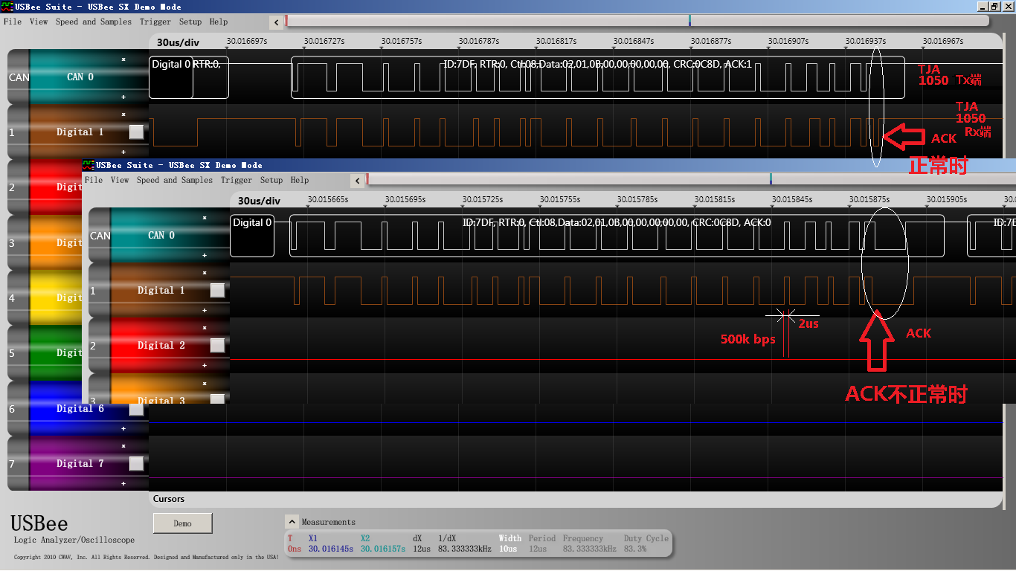1016x571 pixels.
Task: Click the X1 cursor value 30.016145s
Action: pyautogui.click(x=330, y=549)
